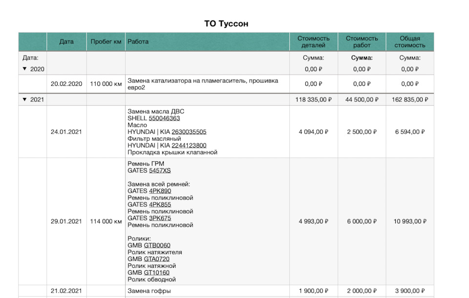Viewport: 469px width, 298px height.
Task: Select the mileage cell 114 000 км
Action: pos(106,221)
